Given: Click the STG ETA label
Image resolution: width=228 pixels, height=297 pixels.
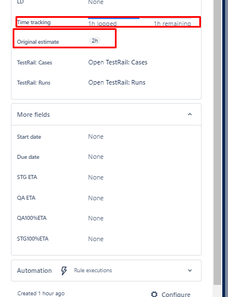Looking at the screenshot, I should point(27,177).
